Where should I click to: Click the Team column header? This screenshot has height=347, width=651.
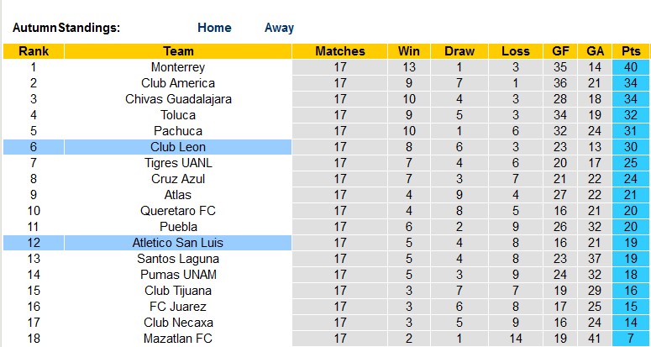178,51
